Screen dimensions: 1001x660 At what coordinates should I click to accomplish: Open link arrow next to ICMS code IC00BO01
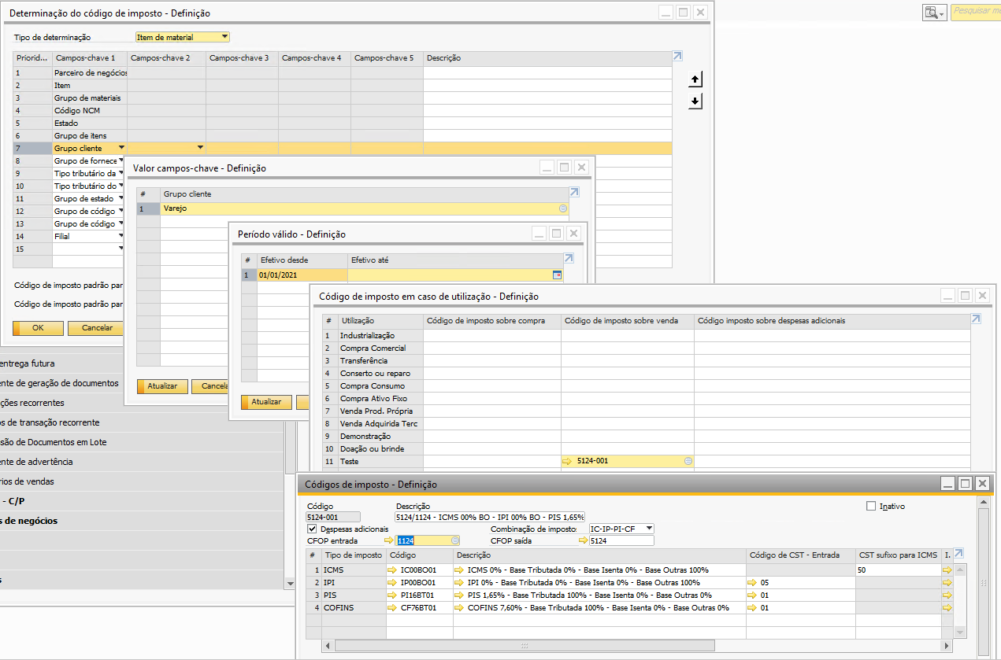[392, 570]
